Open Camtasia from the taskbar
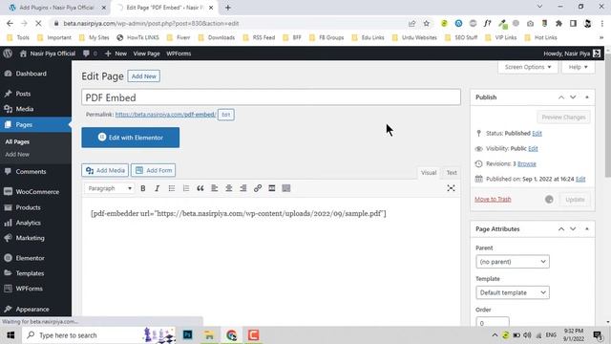Image resolution: width=611 pixels, height=344 pixels. (253, 335)
